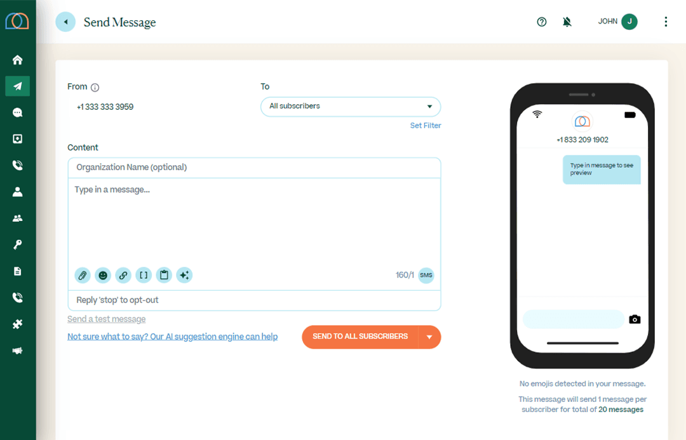Open the emoji picker in message toolbar

pyautogui.click(x=103, y=275)
